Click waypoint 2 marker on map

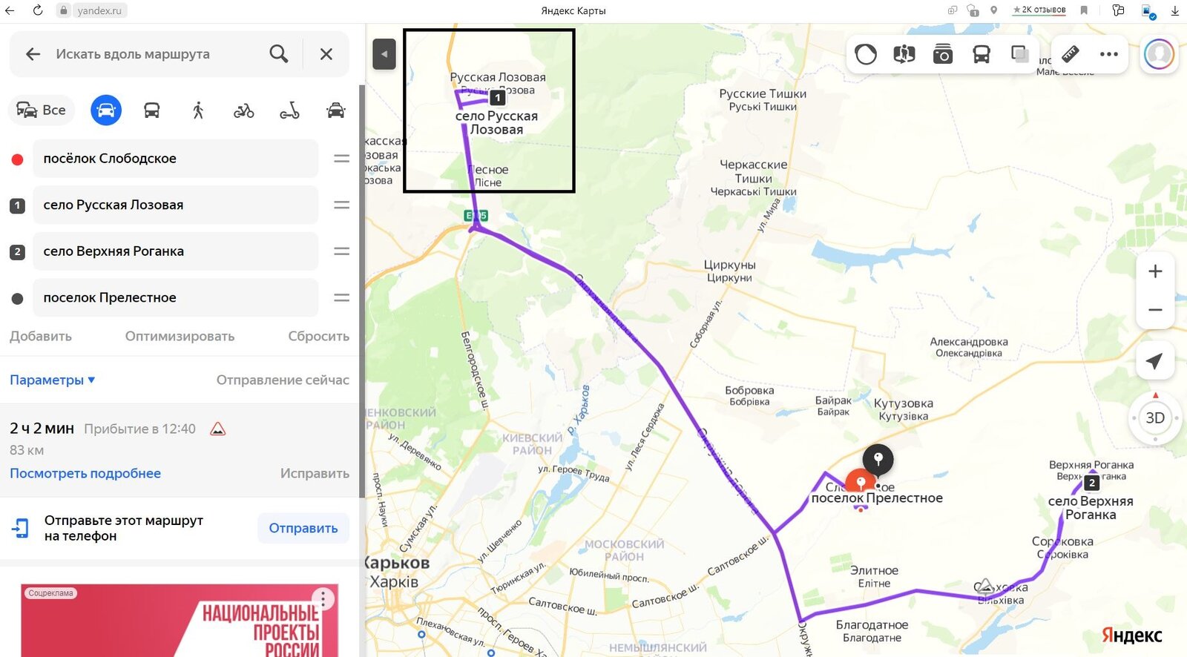[x=1091, y=483]
